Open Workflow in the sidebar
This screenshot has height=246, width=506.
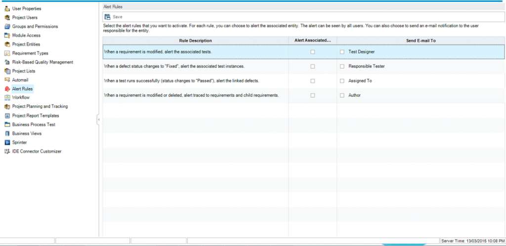click(x=21, y=98)
